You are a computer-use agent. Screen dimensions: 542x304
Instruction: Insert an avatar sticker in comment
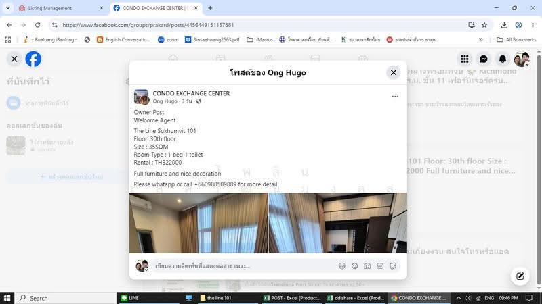[x=342, y=265]
